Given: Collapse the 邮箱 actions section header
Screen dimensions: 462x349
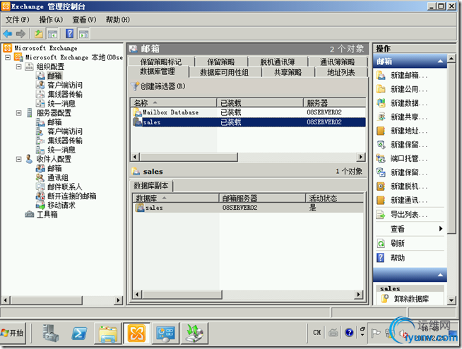Looking at the screenshot, I should (x=440, y=61).
